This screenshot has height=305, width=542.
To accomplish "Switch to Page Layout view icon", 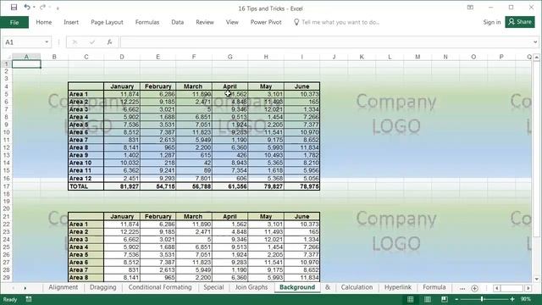I will (427, 299).
